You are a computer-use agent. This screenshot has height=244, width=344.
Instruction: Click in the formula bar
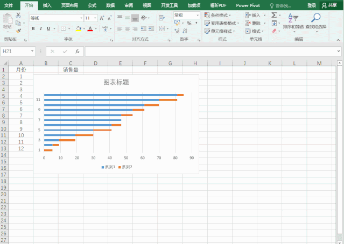210,51
